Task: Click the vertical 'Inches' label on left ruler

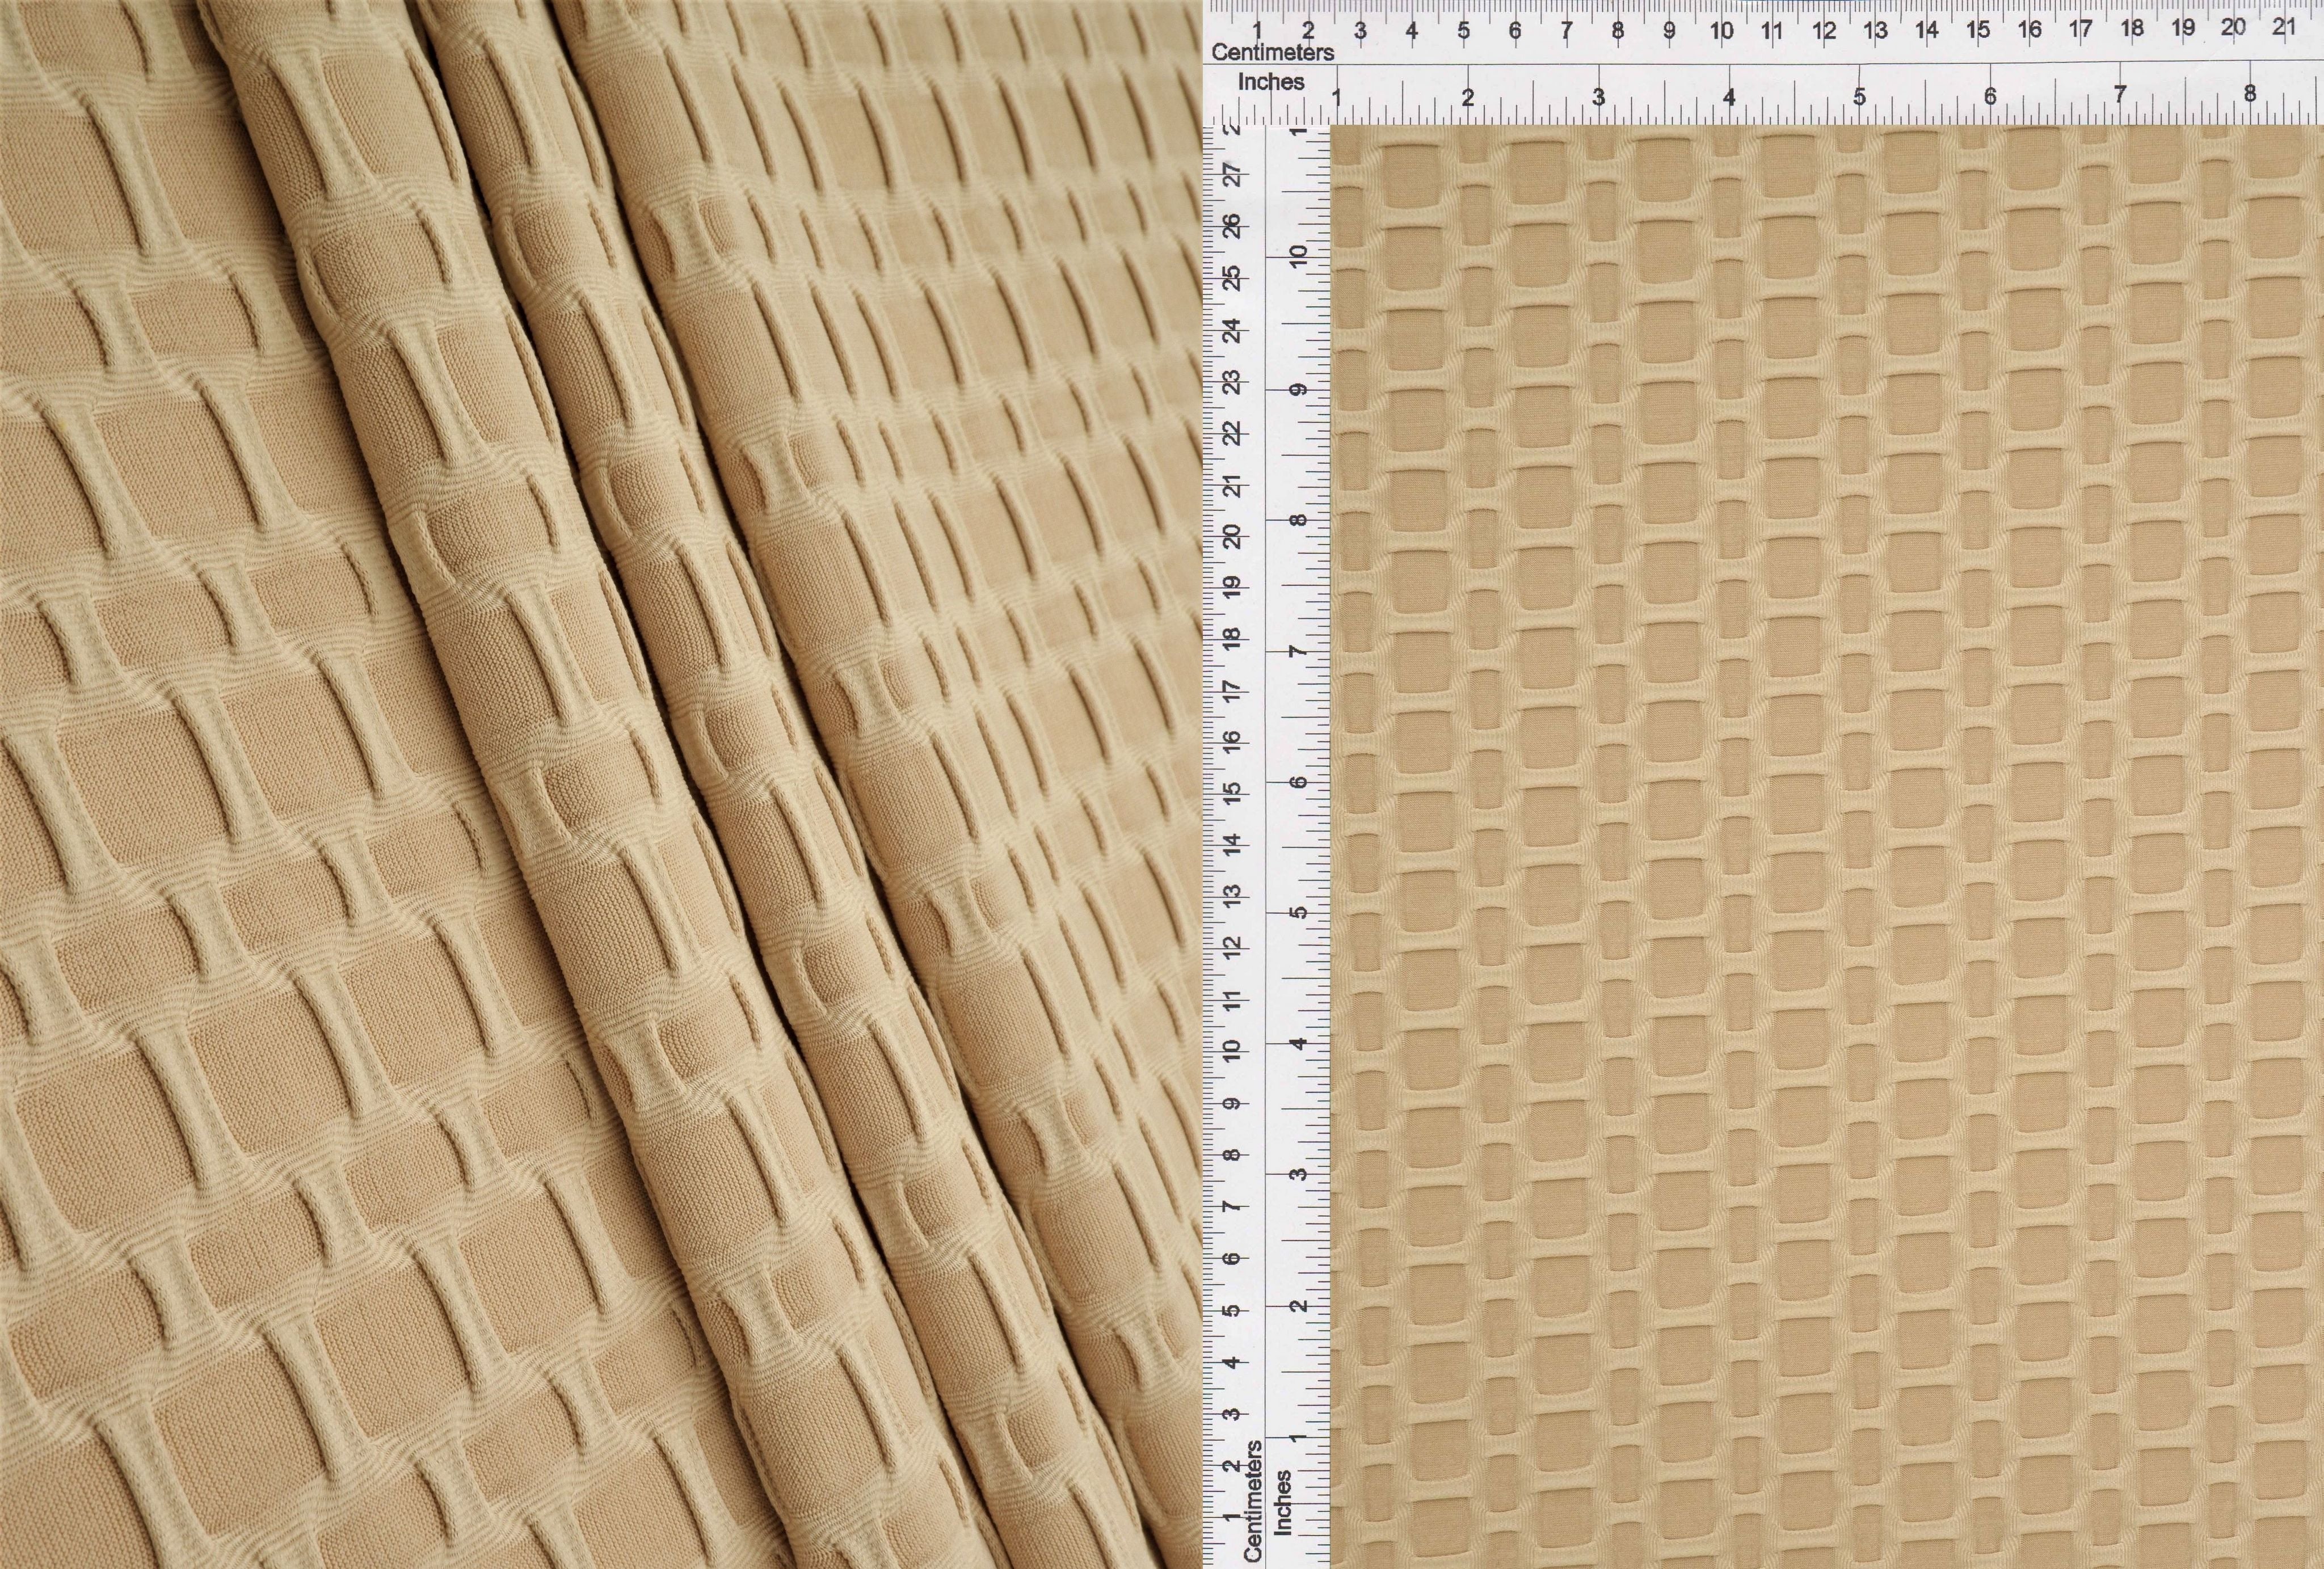Action: coord(1283,1502)
